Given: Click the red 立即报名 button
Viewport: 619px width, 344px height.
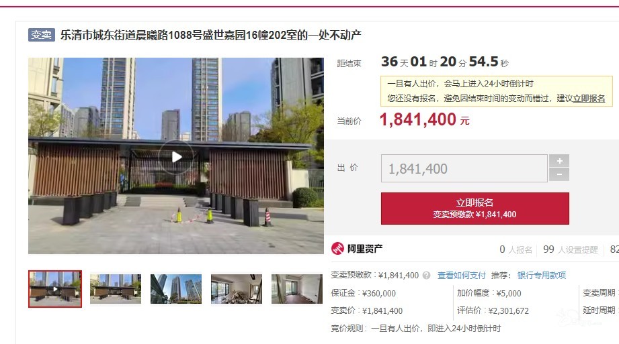Looking at the screenshot, I should pos(475,209).
